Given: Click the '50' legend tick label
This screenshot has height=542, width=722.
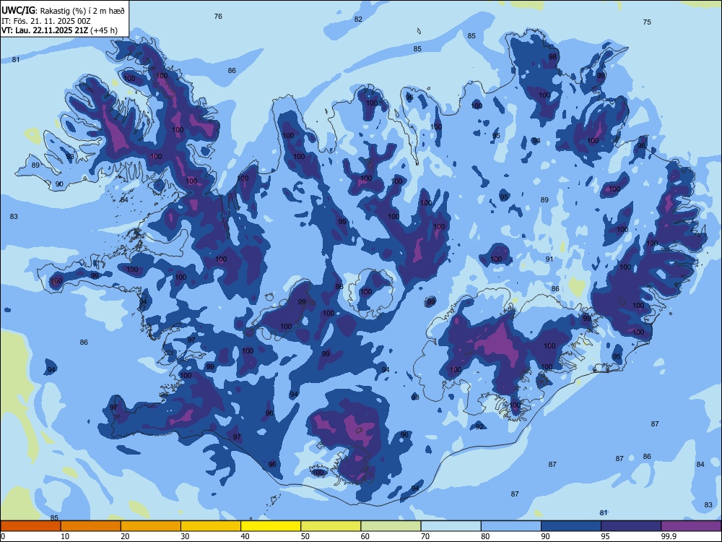Looking at the screenshot, I should click(x=305, y=536).
